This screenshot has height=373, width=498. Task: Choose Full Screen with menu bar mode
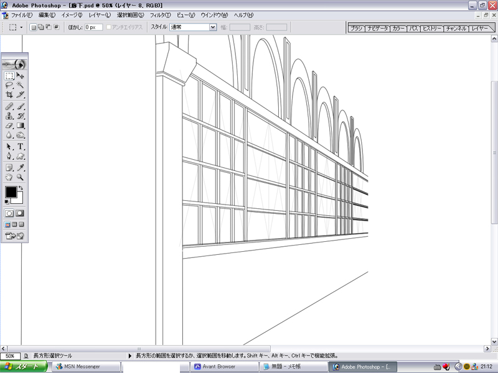click(x=14, y=224)
